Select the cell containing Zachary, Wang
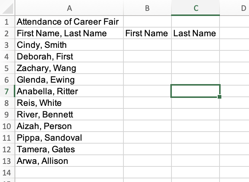This screenshot has width=249, height=182. click(46, 68)
